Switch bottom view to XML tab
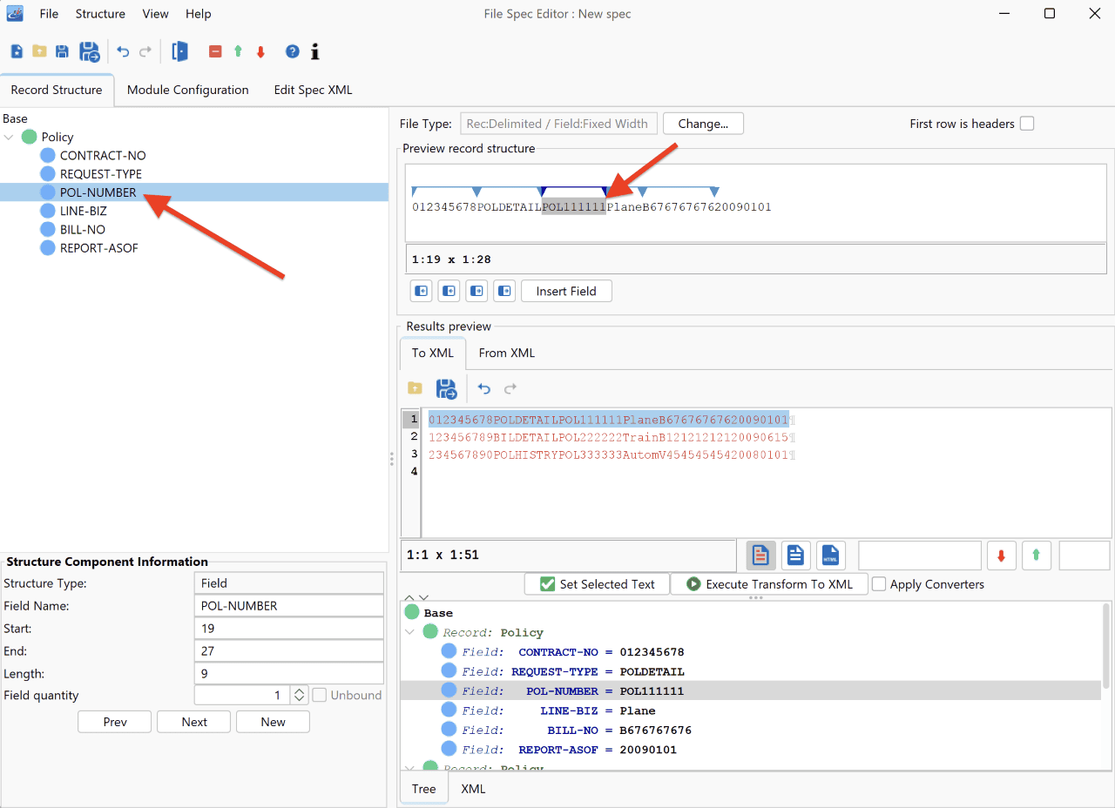 point(473,789)
